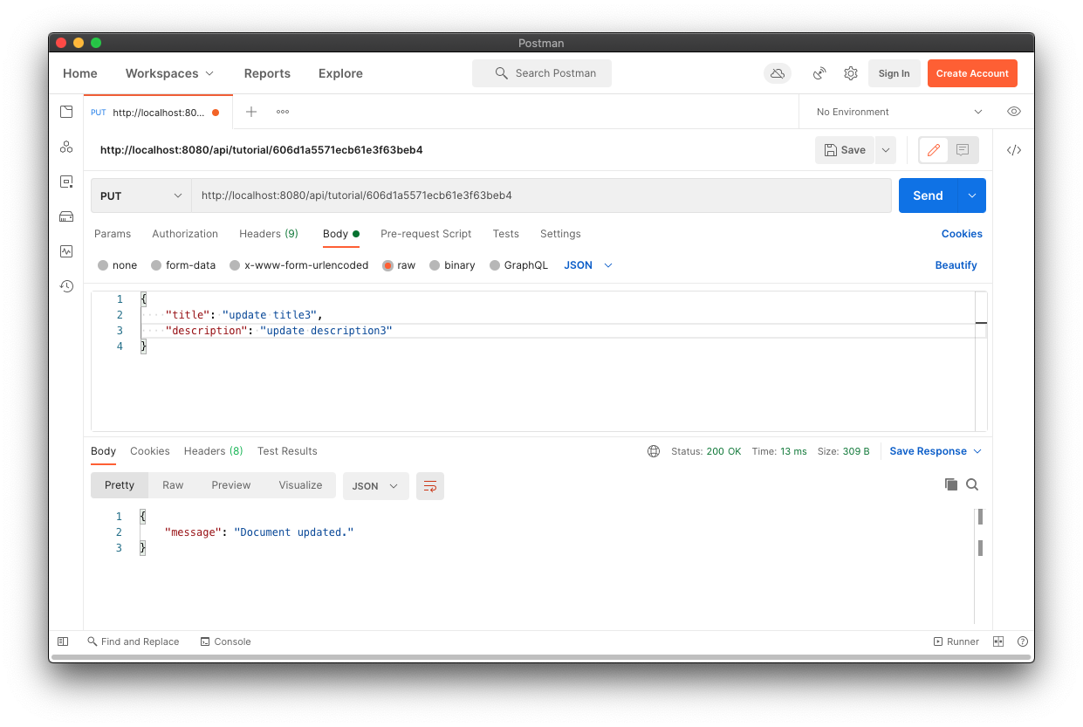Switch response view to Visualize
Viewport: 1083px width, 727px height.
click(300, 485)
